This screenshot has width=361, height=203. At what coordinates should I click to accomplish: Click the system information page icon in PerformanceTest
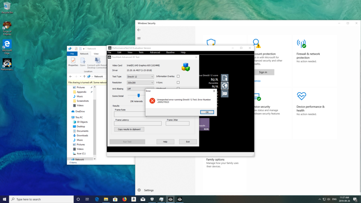(x=225, y=78)
